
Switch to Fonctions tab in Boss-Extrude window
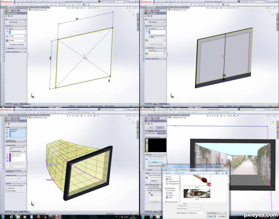4,7
